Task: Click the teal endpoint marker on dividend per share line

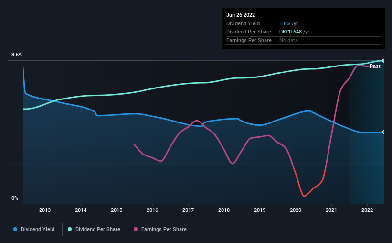Action: [384, 61]
